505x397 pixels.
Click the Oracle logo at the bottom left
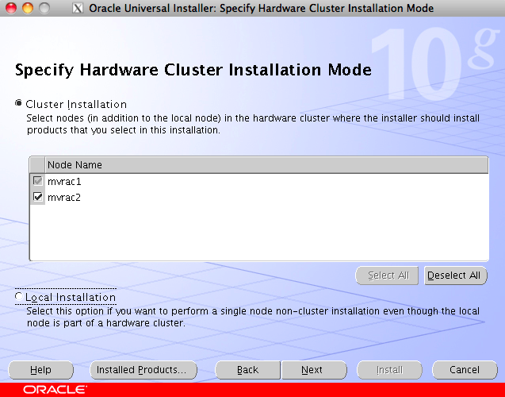54,390
